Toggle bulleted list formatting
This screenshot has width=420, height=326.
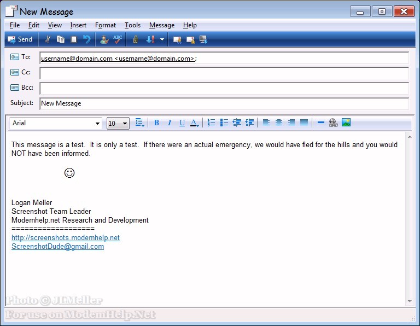pos(224,123)
